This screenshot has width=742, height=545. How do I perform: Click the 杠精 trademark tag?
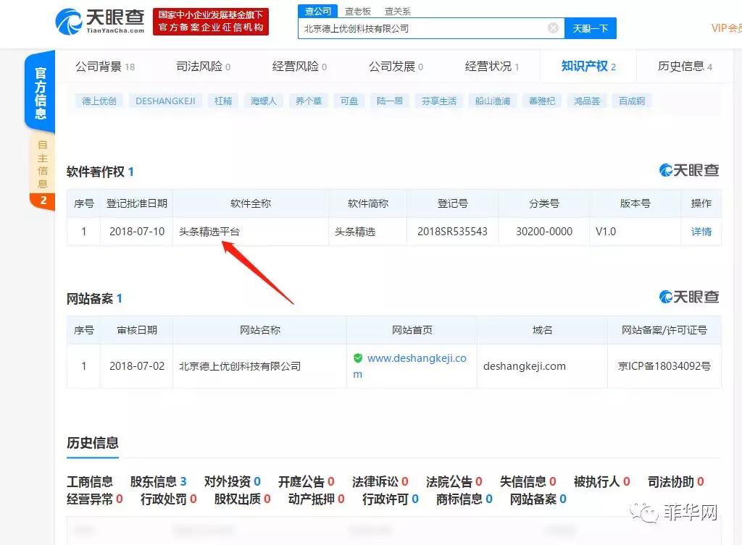(x=223, y=101)
